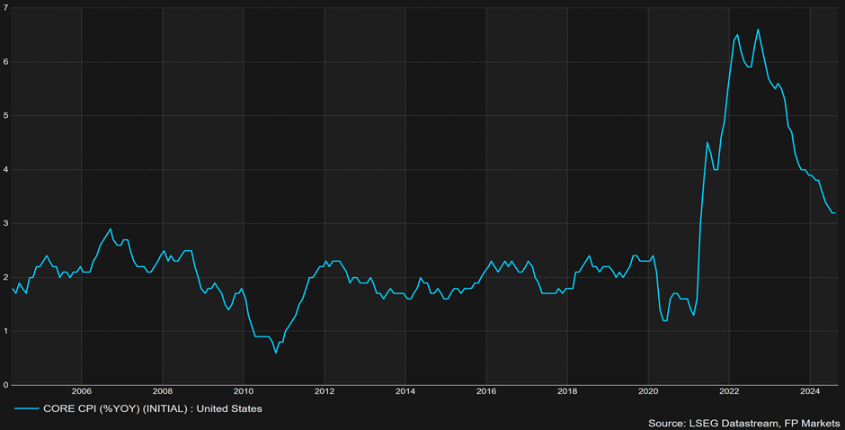
Task: Select the 2016 x-axis label
Action: coord(486,391)
